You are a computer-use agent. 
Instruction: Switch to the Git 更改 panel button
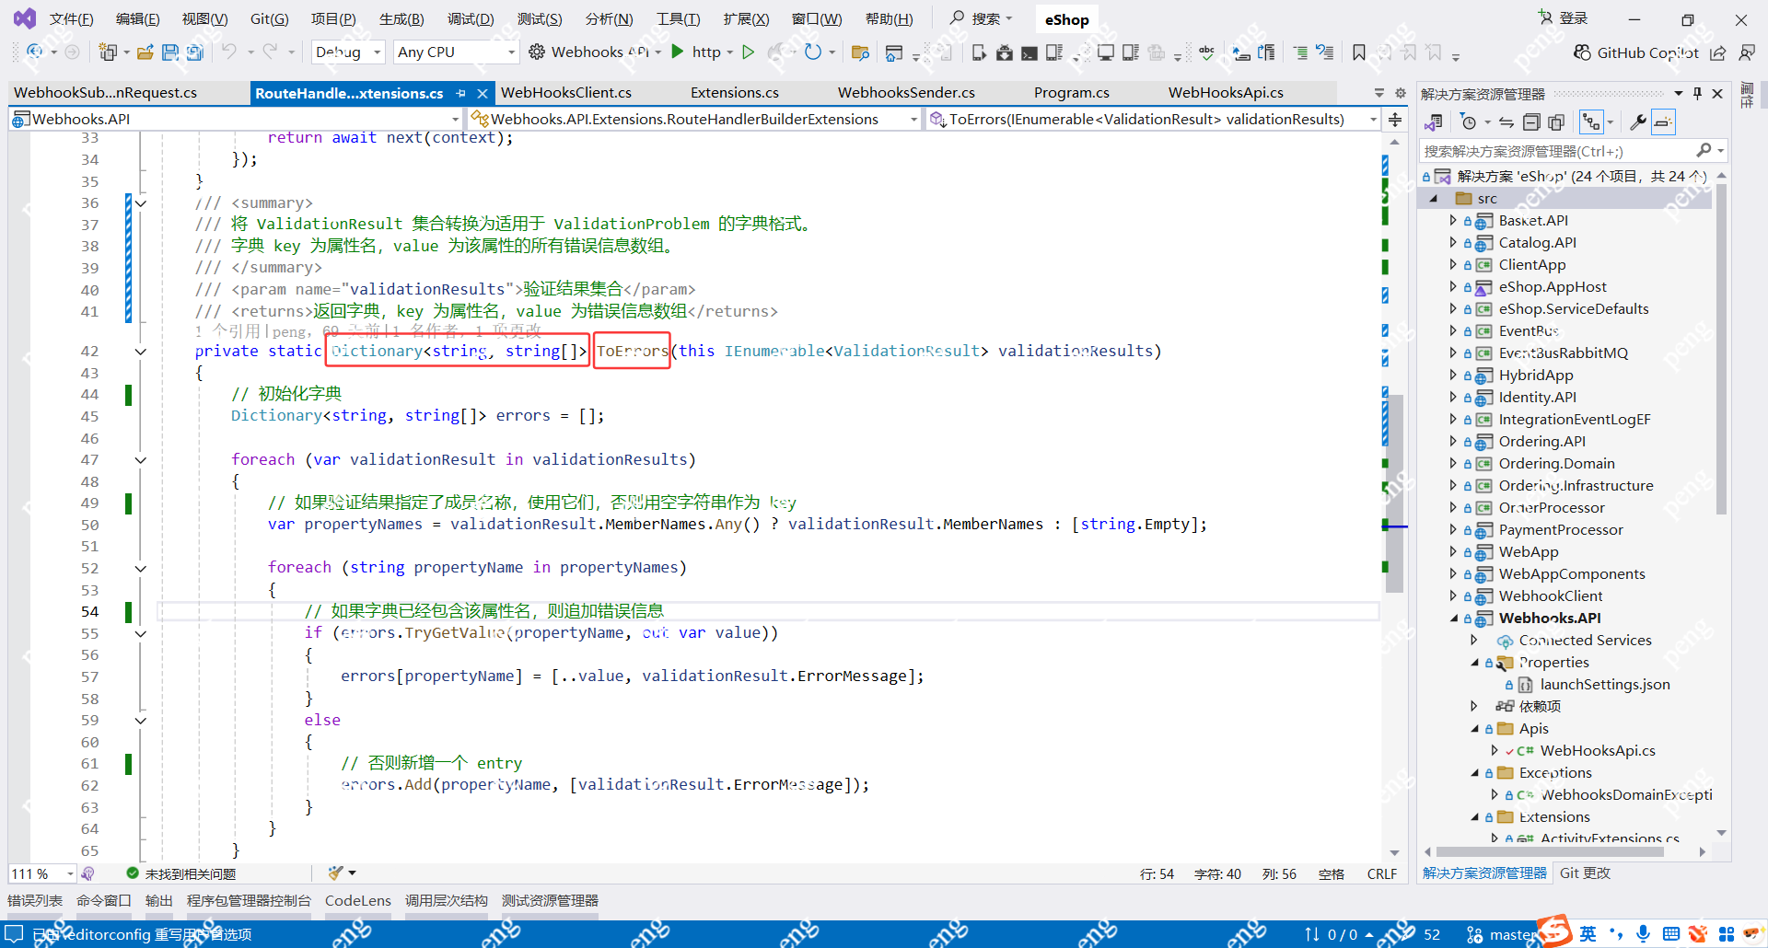tap(1584, 873)
